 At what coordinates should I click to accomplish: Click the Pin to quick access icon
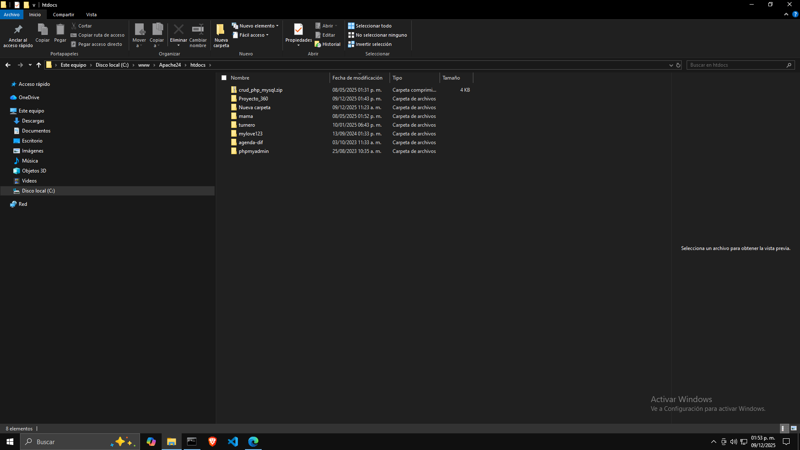(x=18, y=30)
